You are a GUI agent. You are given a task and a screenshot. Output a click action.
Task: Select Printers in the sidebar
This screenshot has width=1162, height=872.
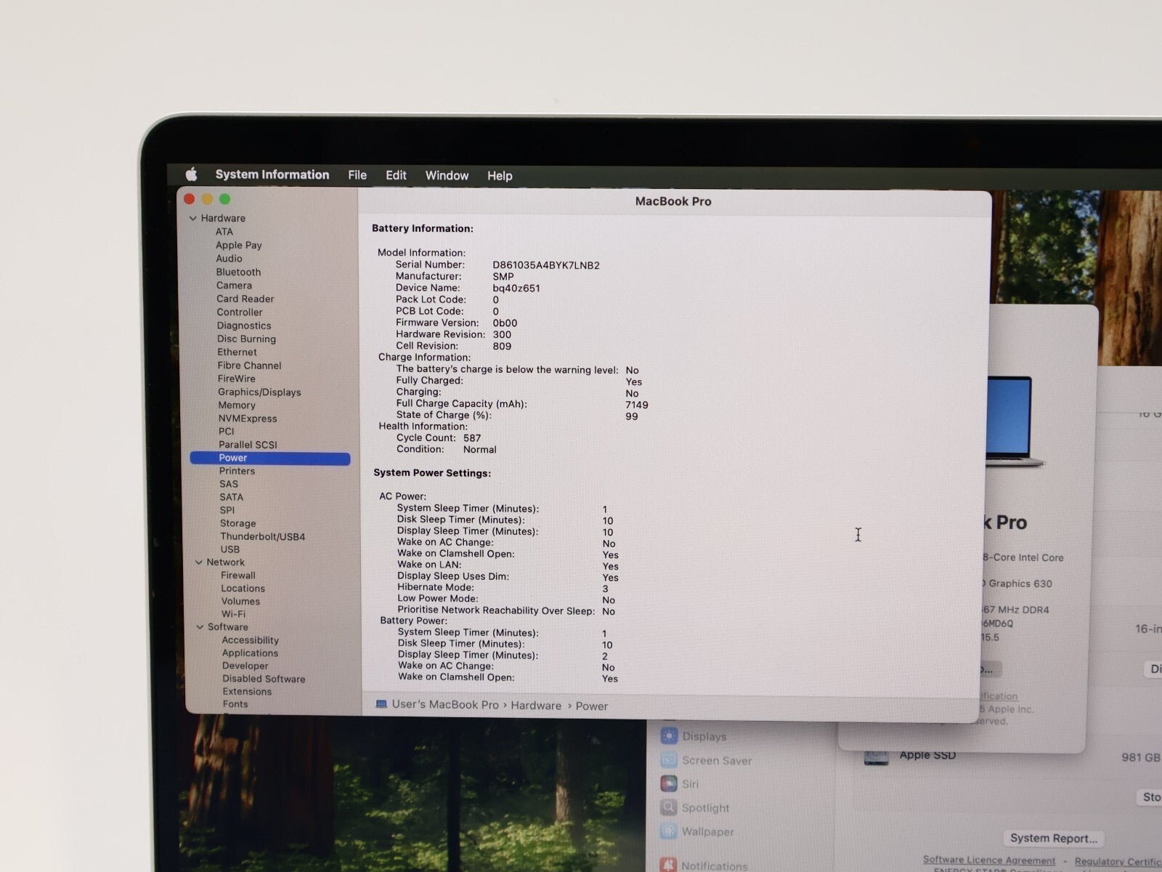pyautogui.click(x=237, y=471)
